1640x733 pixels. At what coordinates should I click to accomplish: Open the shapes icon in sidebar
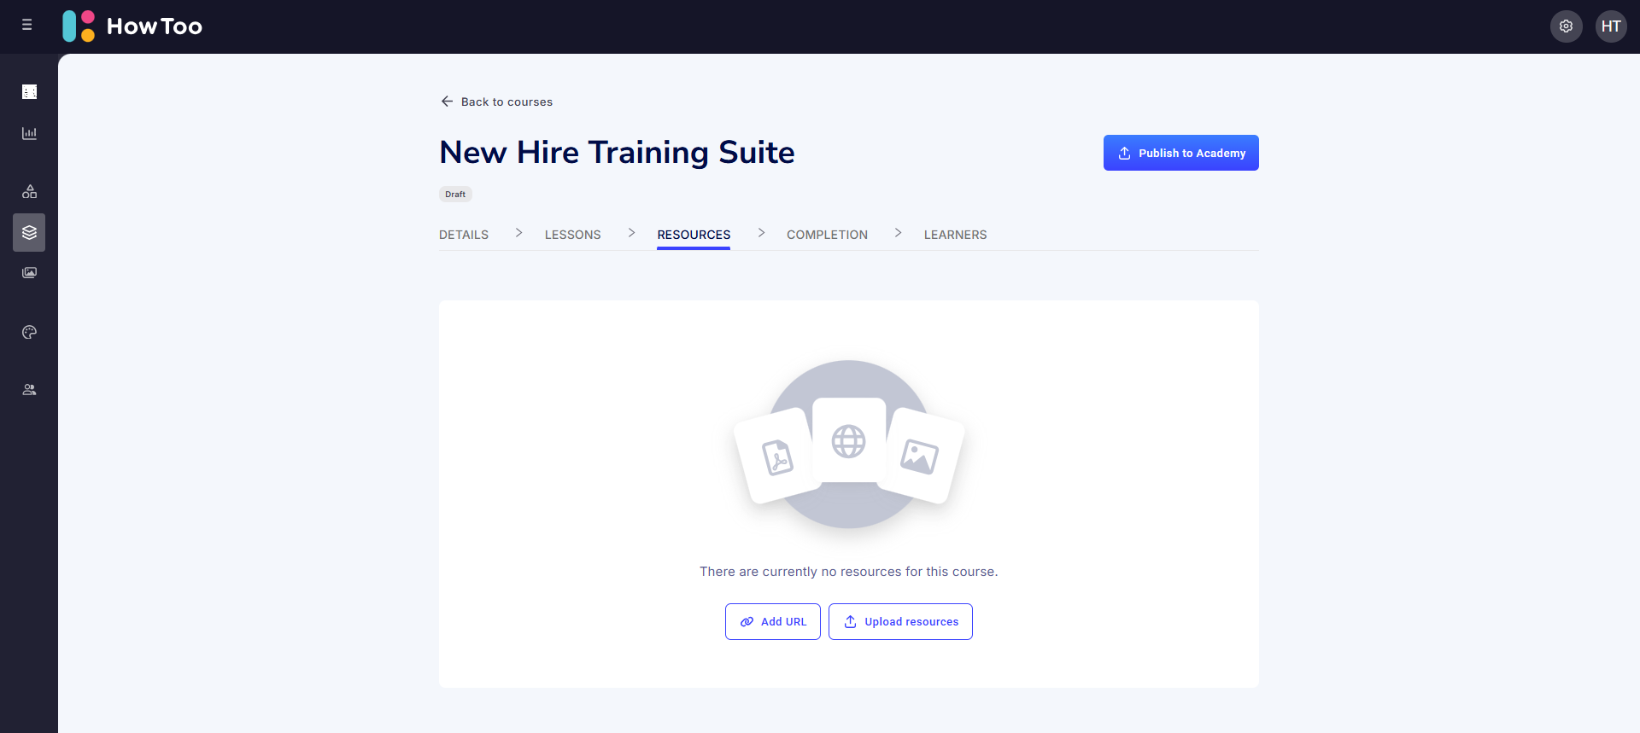[x=29, y=191]
